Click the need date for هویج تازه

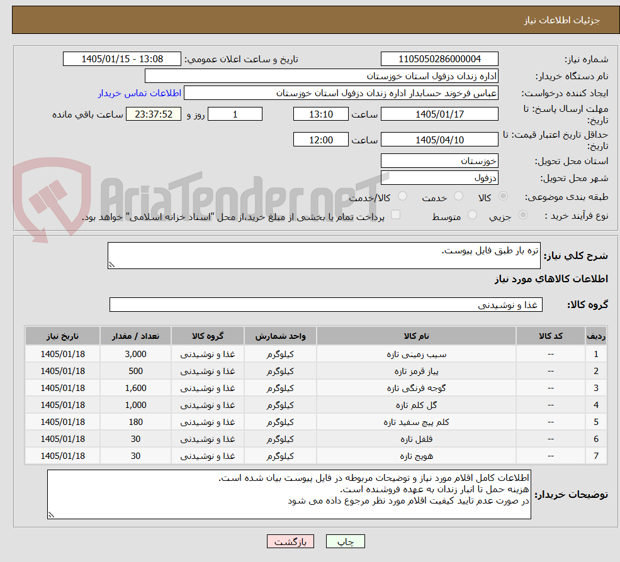click(62, 456)
